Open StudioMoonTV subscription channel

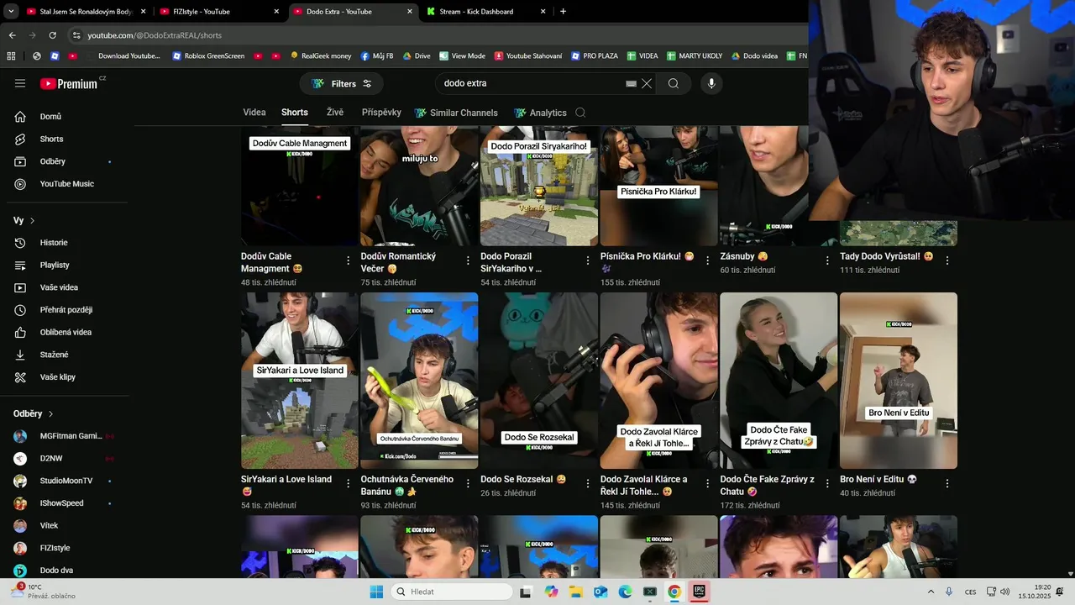tap(67, 481)
